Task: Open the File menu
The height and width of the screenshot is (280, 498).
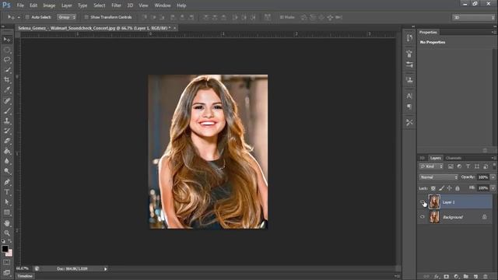Action: coord(20,5)
